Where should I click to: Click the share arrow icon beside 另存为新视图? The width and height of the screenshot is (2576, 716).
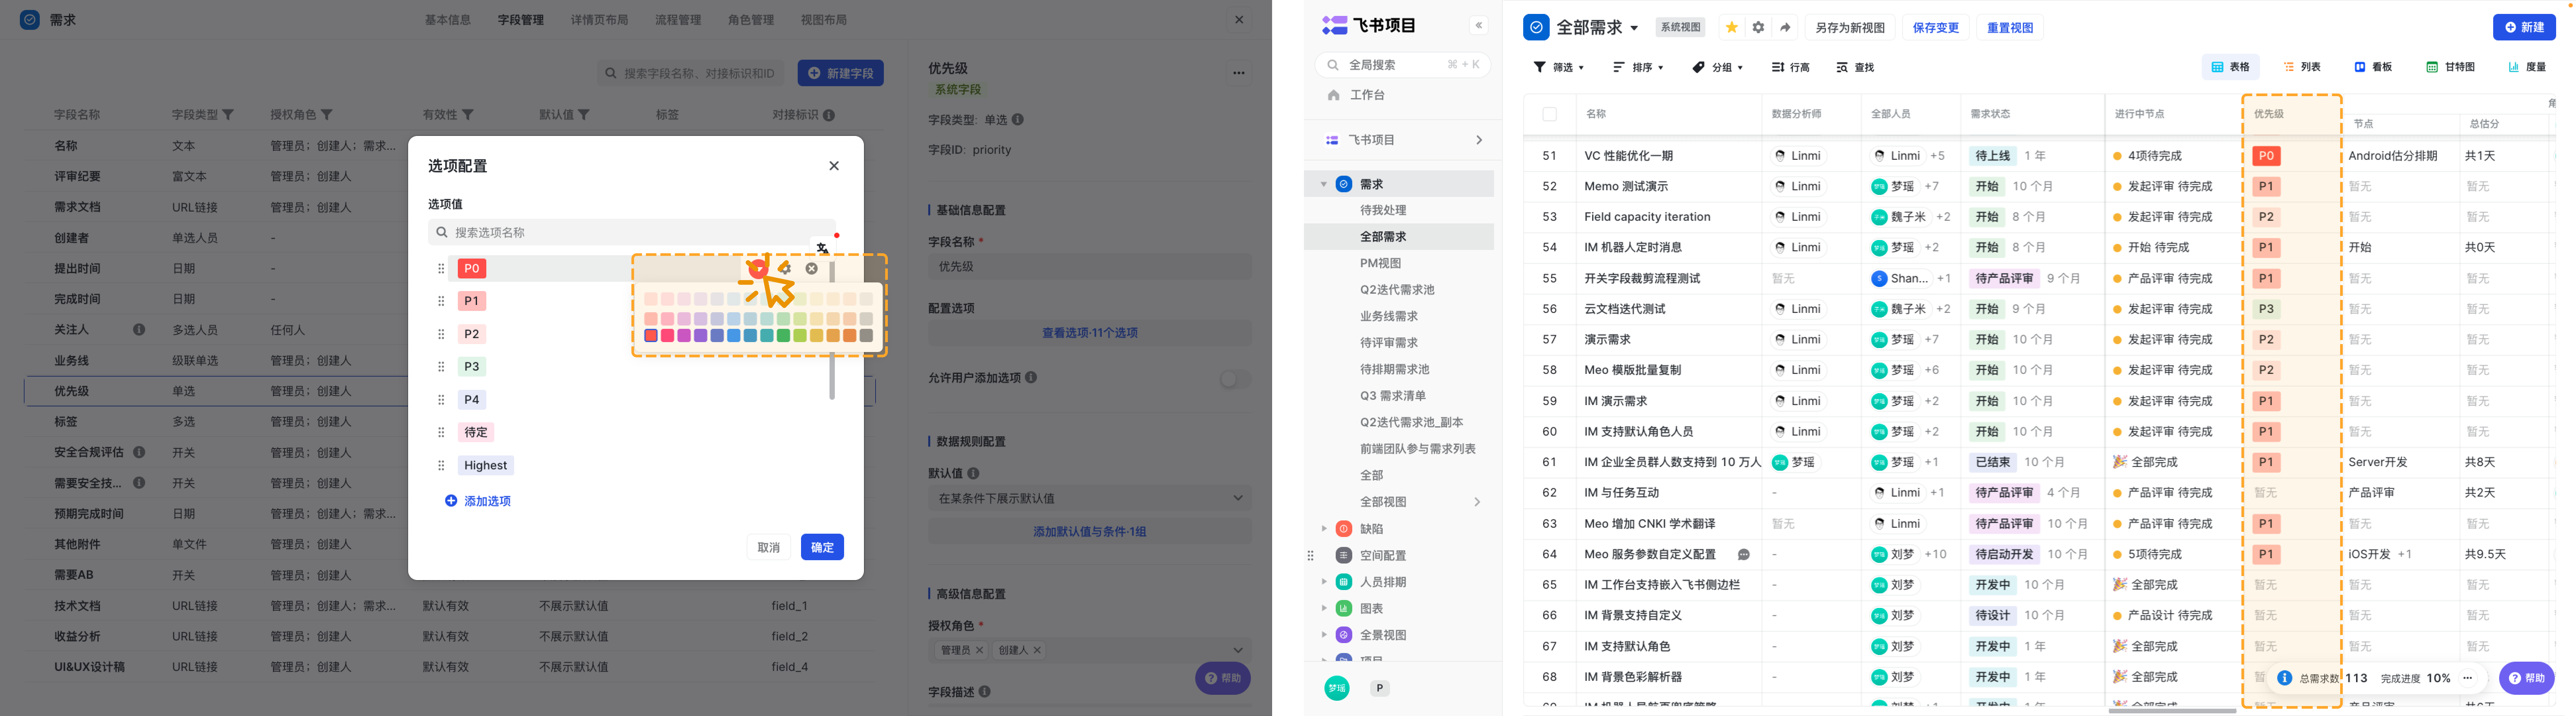click(1785, 28)
